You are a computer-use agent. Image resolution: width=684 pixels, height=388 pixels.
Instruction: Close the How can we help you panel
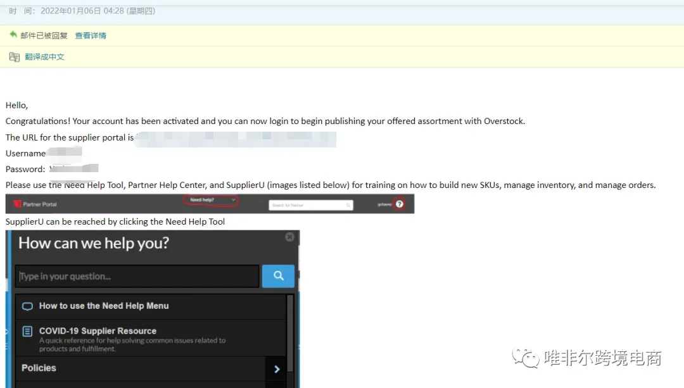pyautogui.click(x=289, y=237)
